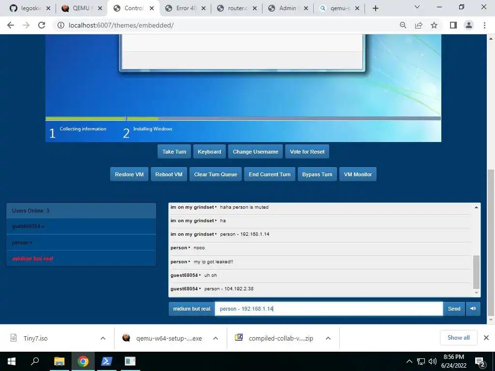Share this page via share icon
495x371 pixels.
419,25
